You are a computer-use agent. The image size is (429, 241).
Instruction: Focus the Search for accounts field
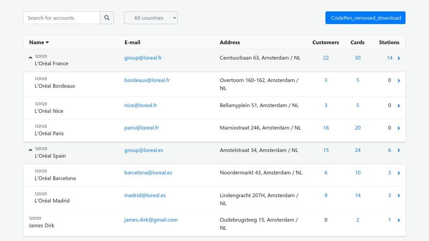pyautogui.click(x=62, y=18)
